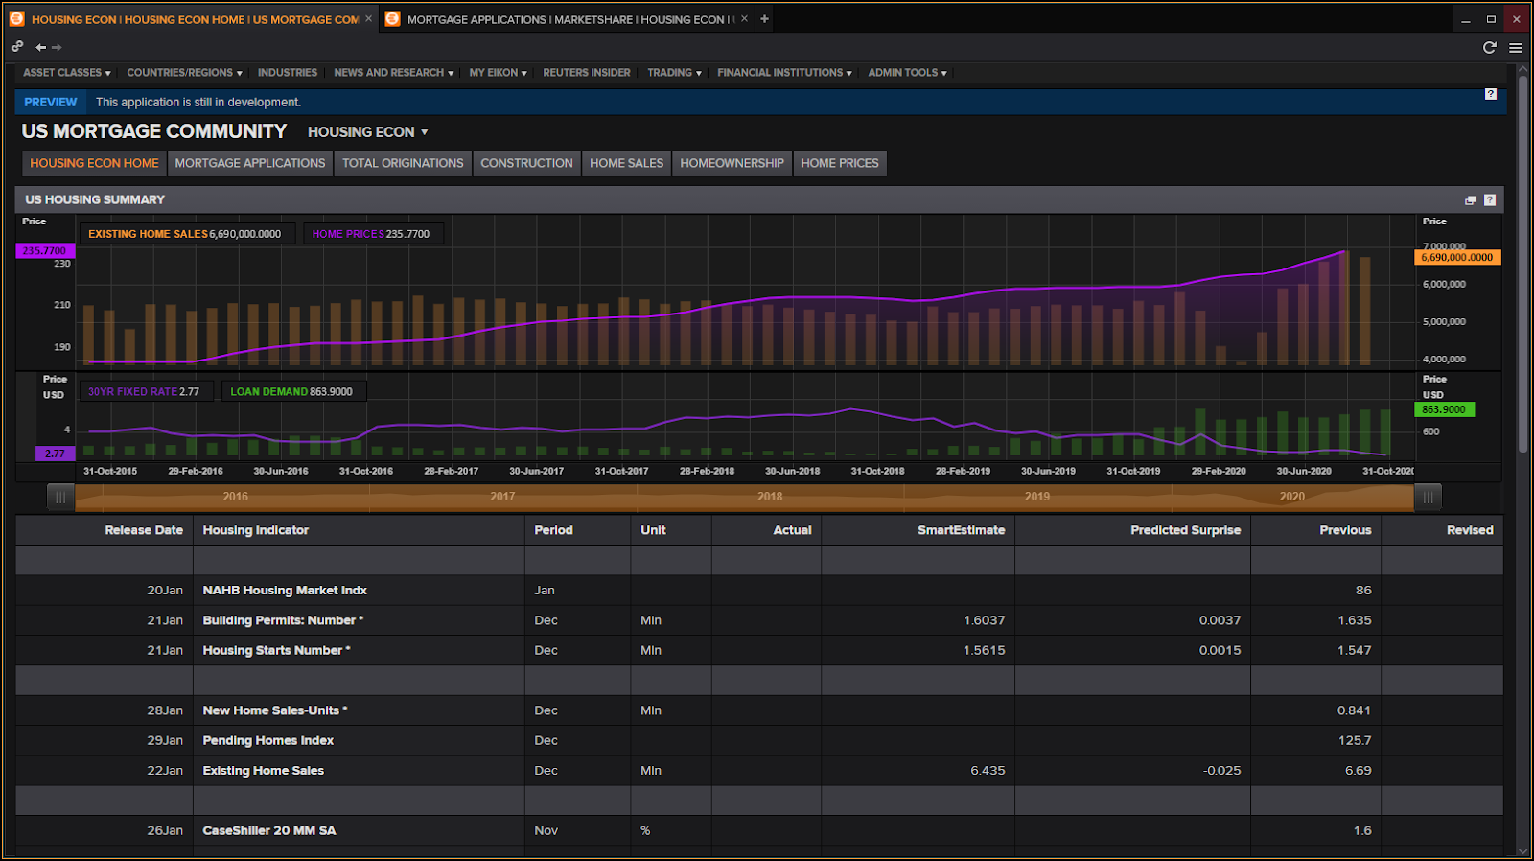Toggle the 30YR Fixed Rate legend series
This screenshot has height=861, width=1534.
pos(146,391)
